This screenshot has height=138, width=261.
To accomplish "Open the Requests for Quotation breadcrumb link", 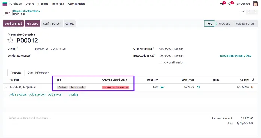I will (27, 11).
